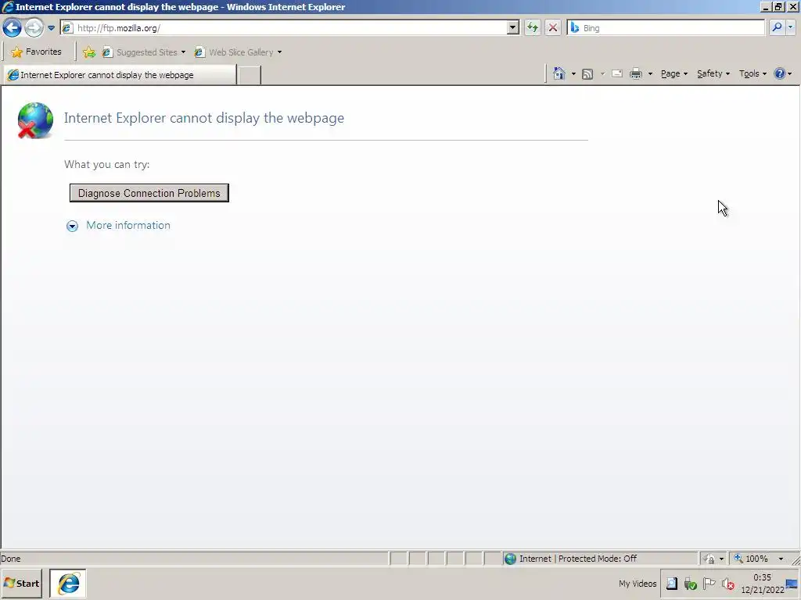Click the zoom level 100% button
Viewport: 801px width, 600px height.
[x=752, y=559]
